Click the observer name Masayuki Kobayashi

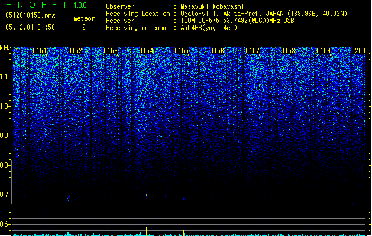tap(212, 6)
